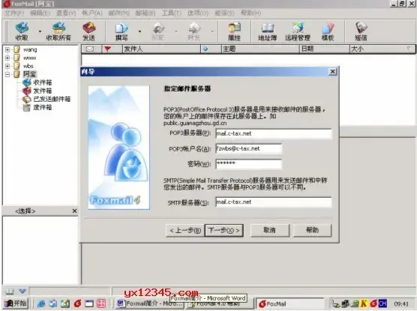Open the 工具(T) menu
Viewport: 417px width, 311px height.
[x=172, y=13]
